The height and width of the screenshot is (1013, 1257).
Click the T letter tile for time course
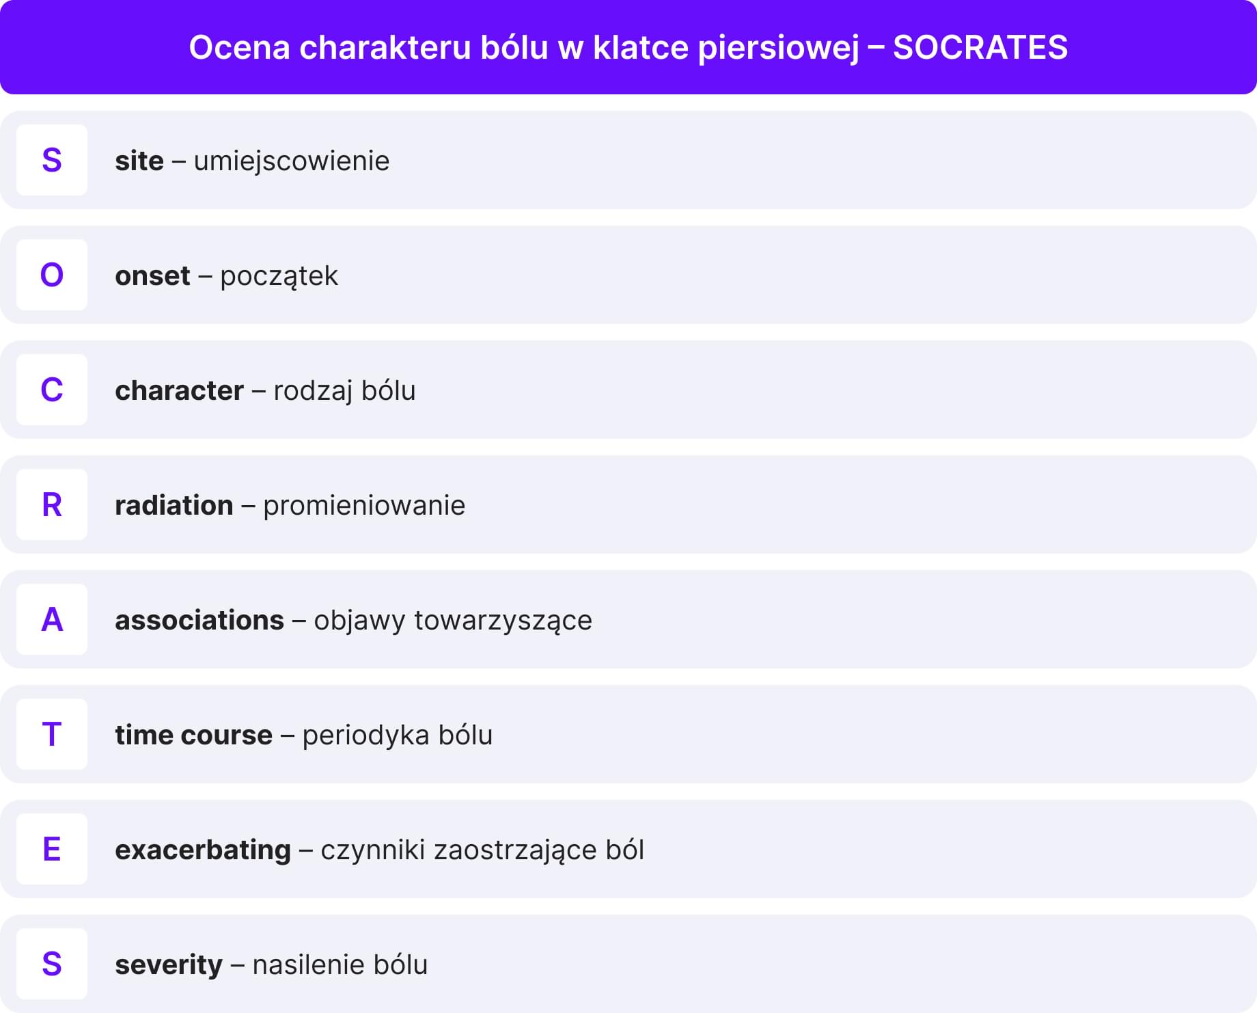pyautogui.click(x=52, y=734)
